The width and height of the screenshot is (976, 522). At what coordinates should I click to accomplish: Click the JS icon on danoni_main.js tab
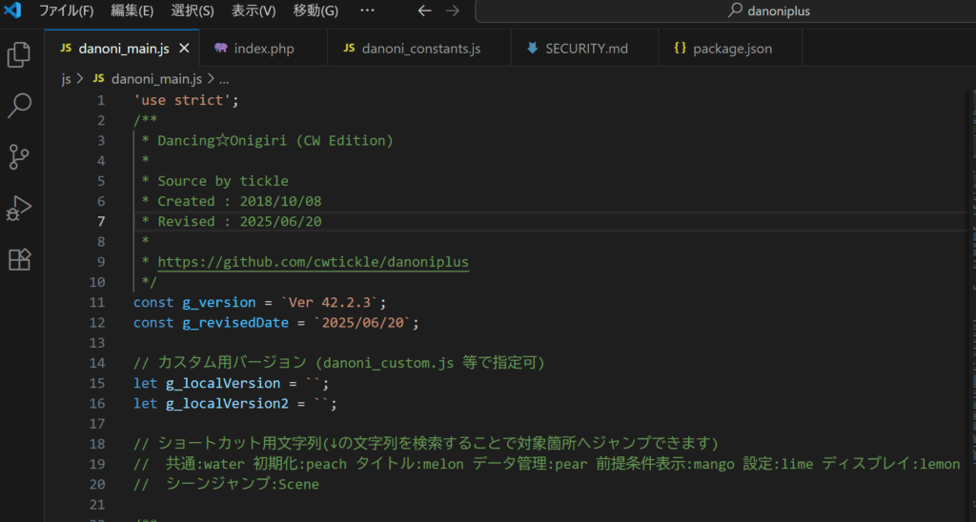66,48
